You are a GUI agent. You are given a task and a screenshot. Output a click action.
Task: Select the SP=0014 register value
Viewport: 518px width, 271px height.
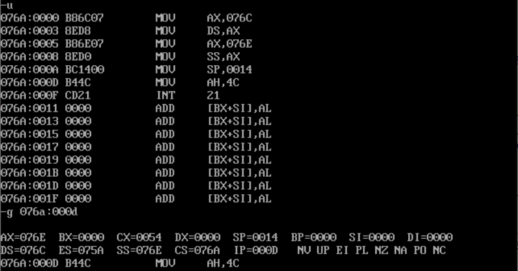255,237
